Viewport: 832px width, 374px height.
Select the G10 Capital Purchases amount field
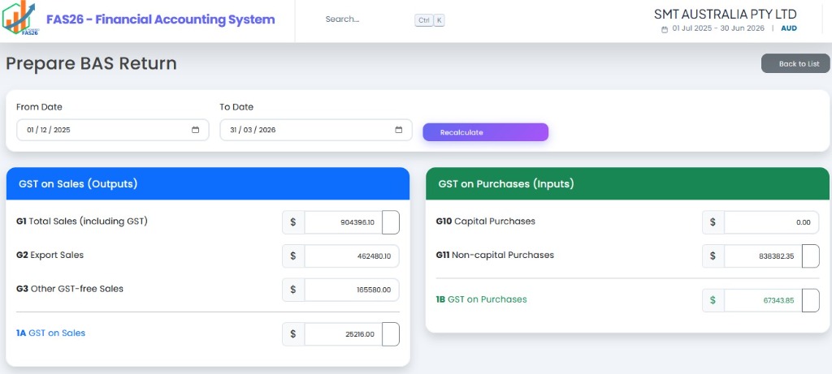(771, 222)
